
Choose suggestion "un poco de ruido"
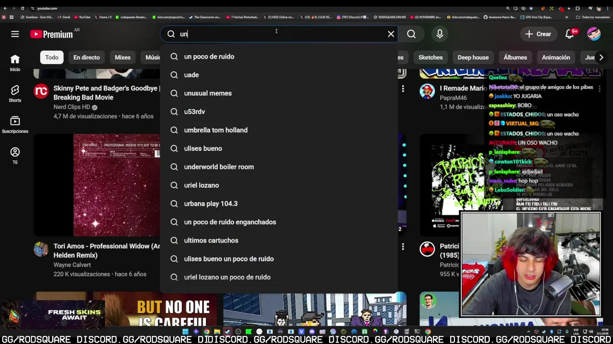coord(279,56)
